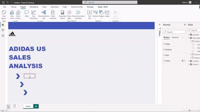This screenshot has height=112, width=200.
Task: Expand the Location table
Action: [x=189, y=61]
